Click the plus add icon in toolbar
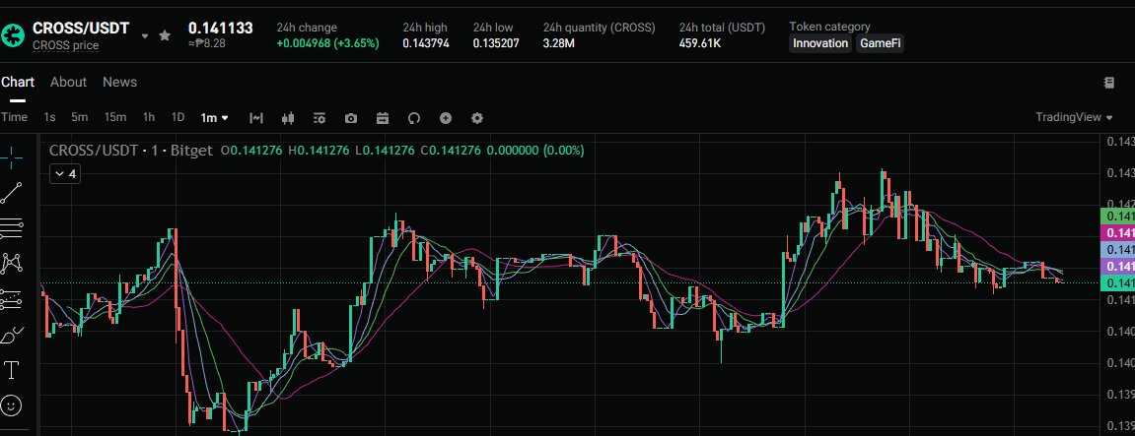 click(446, 118)
